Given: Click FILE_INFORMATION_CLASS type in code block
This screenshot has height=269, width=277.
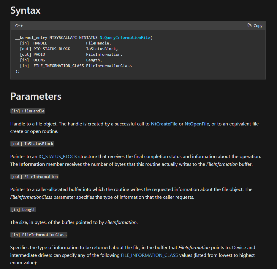Looking at the screenshot, I should (59, 66).
